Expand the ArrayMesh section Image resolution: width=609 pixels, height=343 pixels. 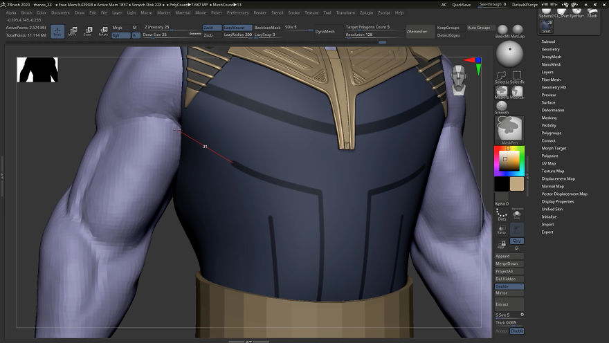(x=551, y=57)
